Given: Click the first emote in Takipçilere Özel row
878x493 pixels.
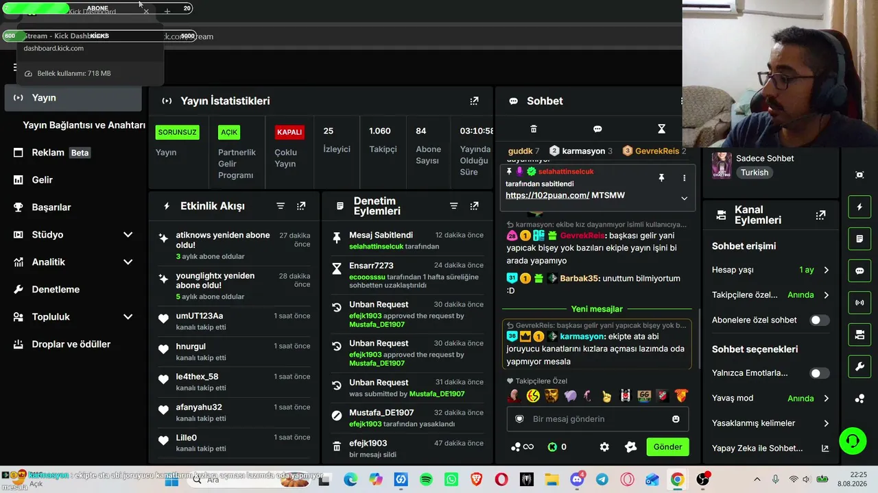Looking at the screenshot, I should (514, 396).
